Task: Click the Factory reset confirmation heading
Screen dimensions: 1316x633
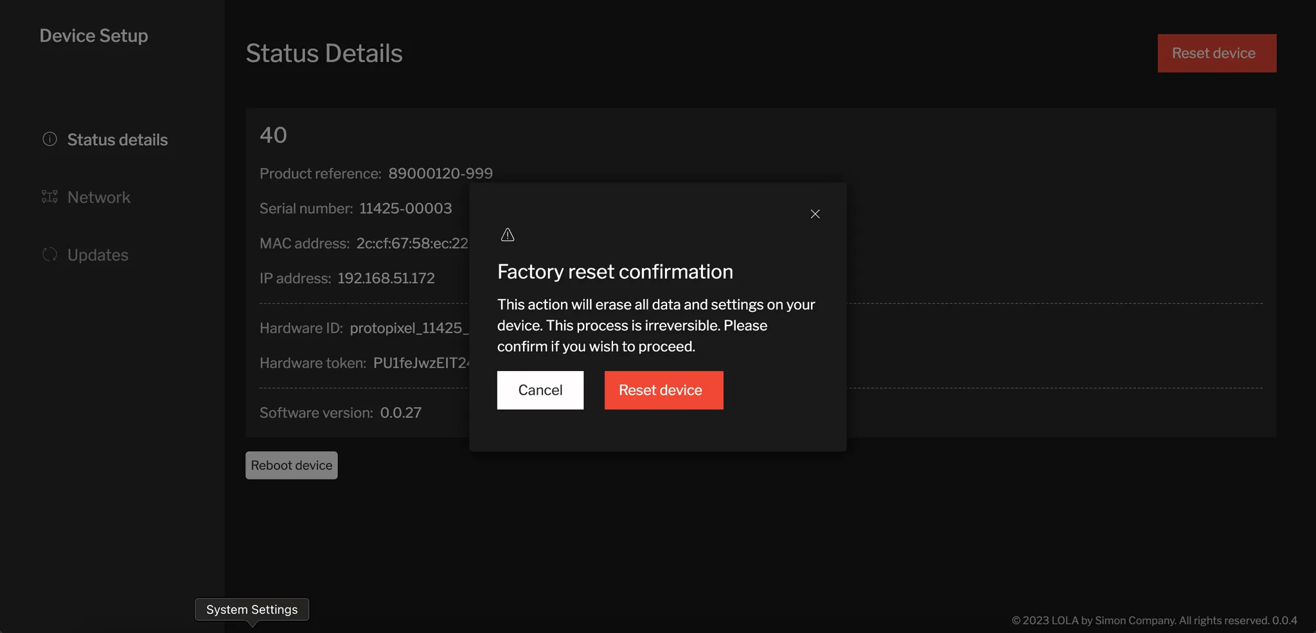Action: tap(615, 272)
